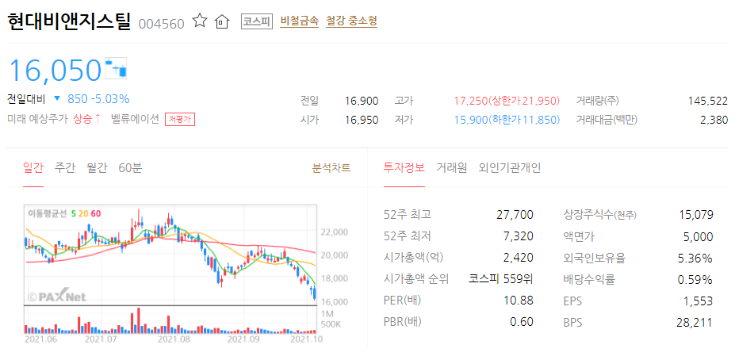Click the 52주 최저 value 7,320
This screenshot has width=735, height=360.
click(518, 236)
